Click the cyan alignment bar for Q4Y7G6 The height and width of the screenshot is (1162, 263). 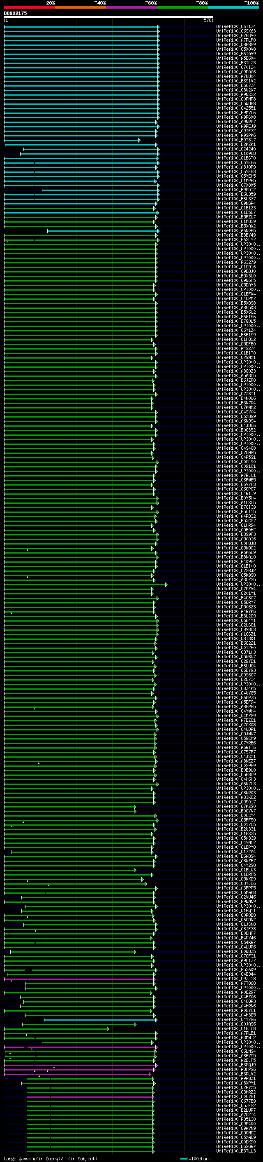pyautogui.click(x=101, y=1019)
